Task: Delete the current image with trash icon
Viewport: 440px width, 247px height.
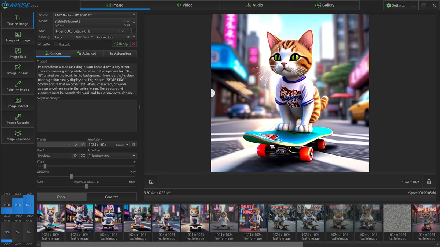Action: tap(429, 181)
